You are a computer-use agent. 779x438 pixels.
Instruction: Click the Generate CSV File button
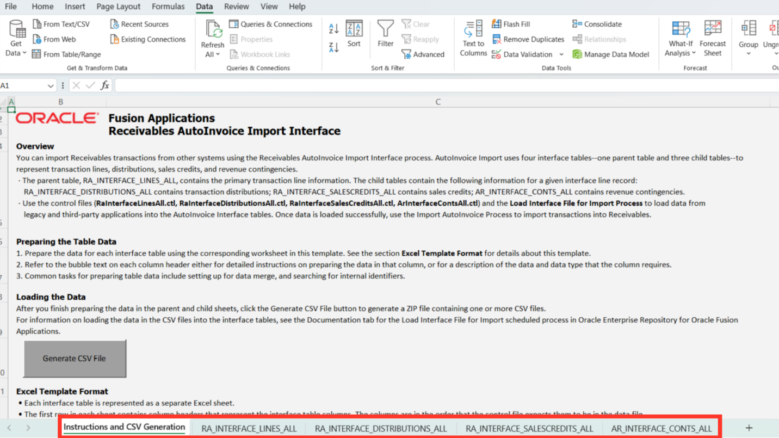[75, 359]
